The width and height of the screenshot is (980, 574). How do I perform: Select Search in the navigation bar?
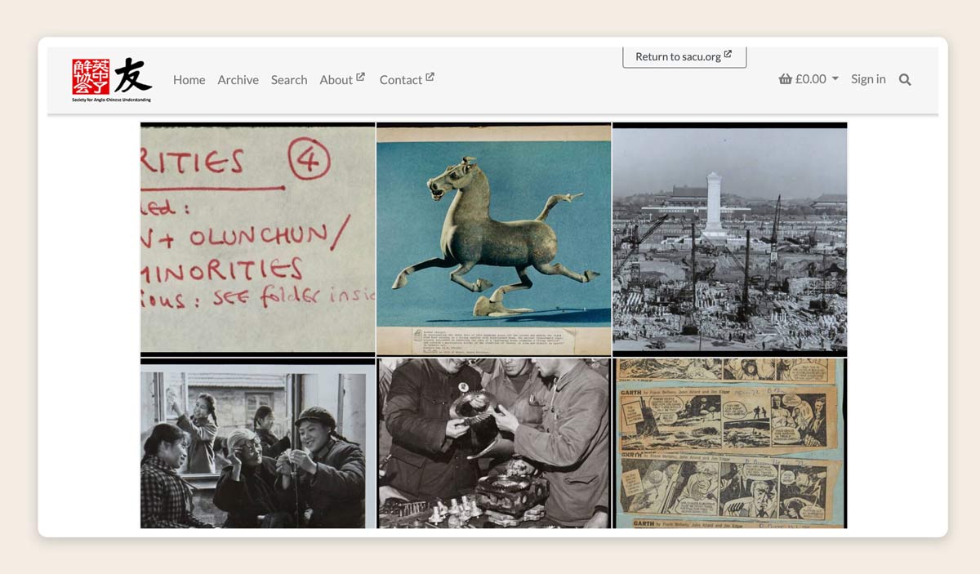click(289, 79)
